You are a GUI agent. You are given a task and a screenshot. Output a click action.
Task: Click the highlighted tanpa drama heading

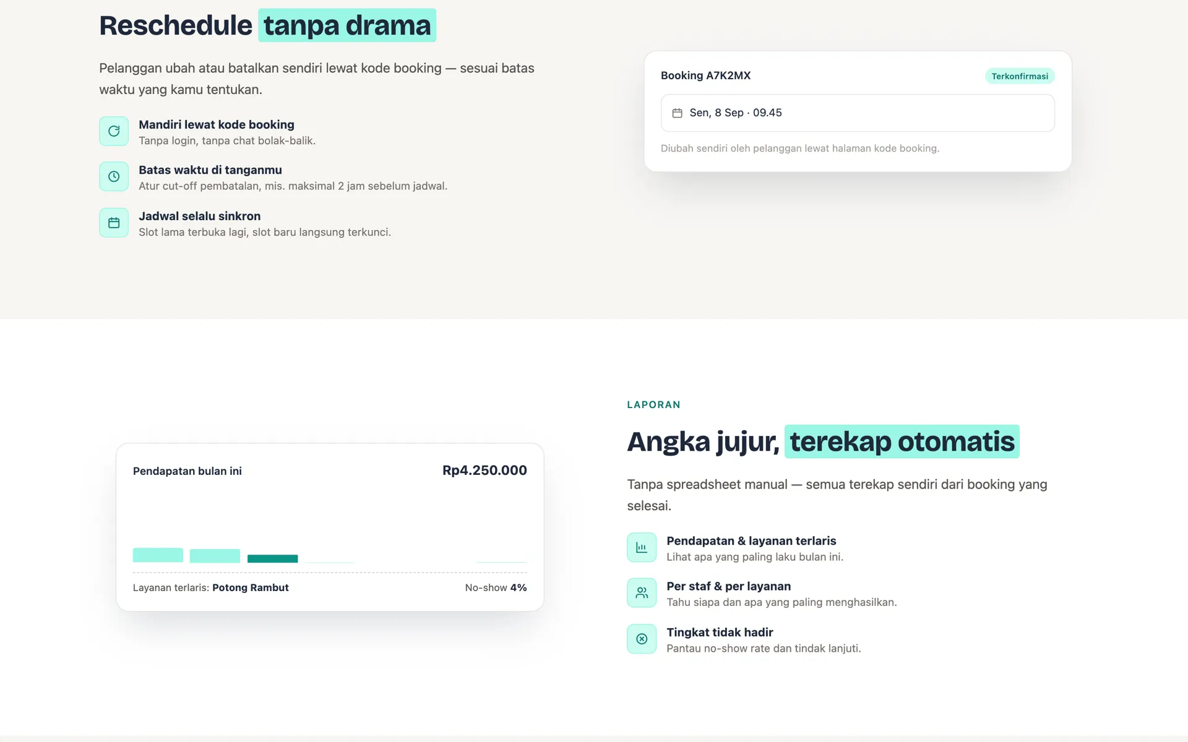click(x=347, y=25)
